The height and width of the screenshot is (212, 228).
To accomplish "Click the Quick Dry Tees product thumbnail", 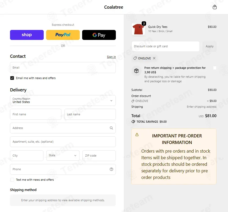I will 138,29.
